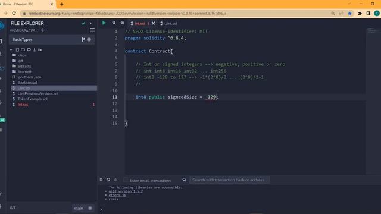Screen dimensions: 381x214
Task: Upload a folder into workspace icon
Action: coord(40,49)
